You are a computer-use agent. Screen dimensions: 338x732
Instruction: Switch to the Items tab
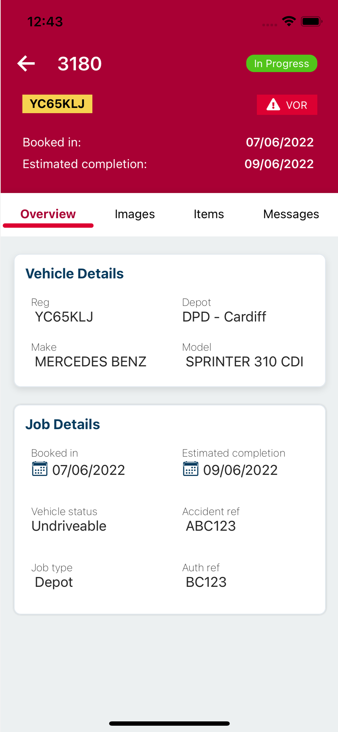(209, 214)
